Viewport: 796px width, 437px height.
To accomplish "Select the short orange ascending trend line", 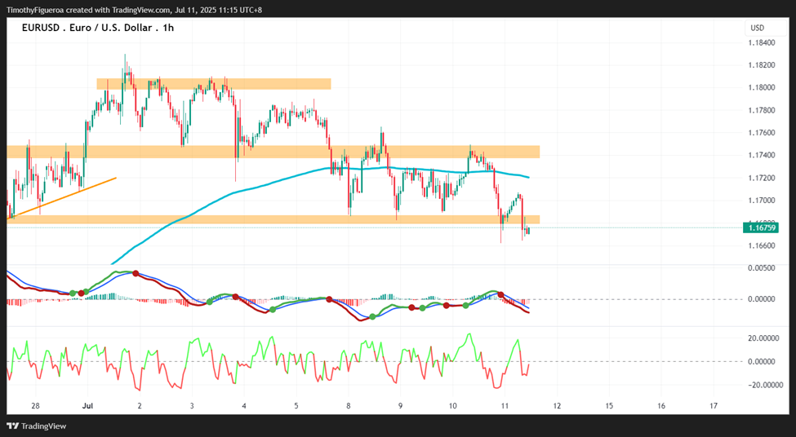I will [64, 198].
